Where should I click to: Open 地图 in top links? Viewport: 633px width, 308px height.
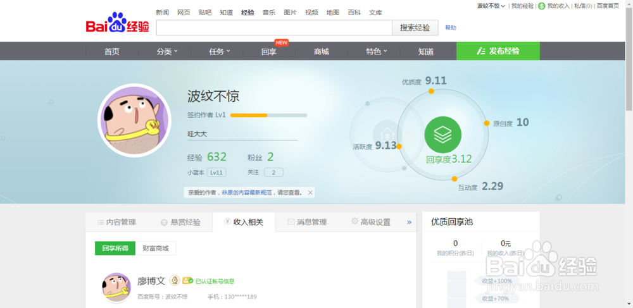333,13
